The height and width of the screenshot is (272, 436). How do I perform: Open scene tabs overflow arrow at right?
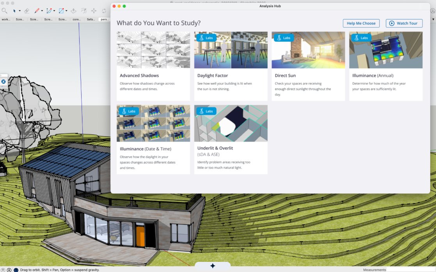click(x=433, y=19)
